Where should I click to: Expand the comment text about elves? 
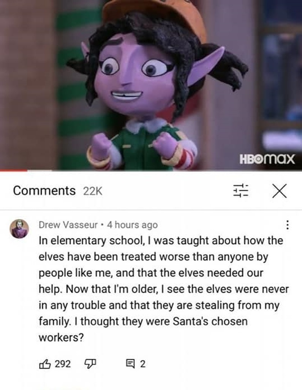pyautogui.click(x=164, y=289)
